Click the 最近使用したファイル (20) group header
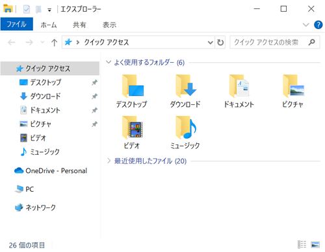325x252 pixels. coord(150,161)
